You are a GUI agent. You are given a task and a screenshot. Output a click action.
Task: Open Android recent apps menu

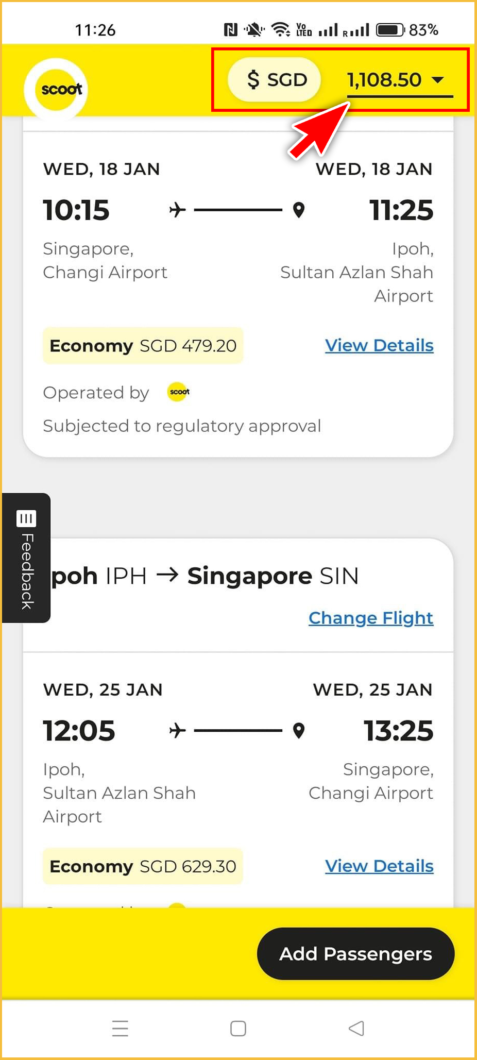pos(120,1028)
